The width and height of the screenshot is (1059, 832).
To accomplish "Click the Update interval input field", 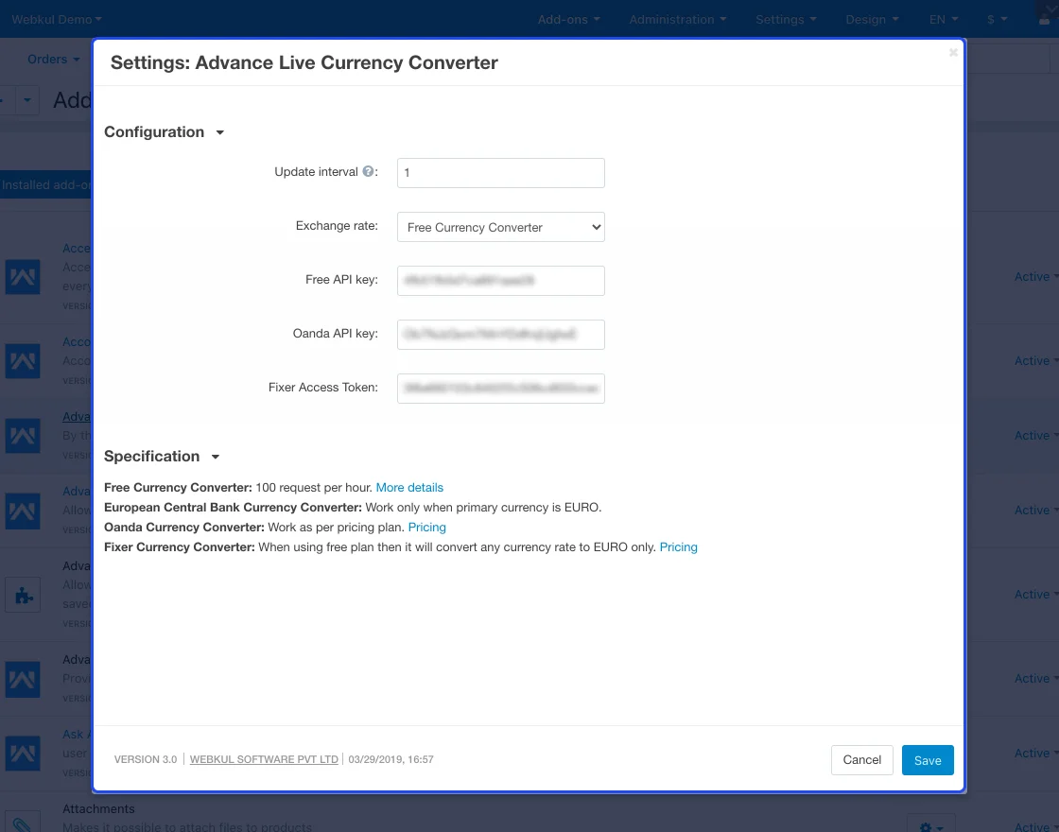I will [500, 173].
